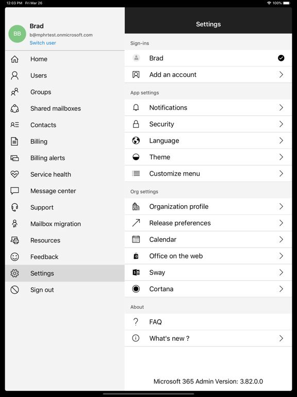Click the Customize menu list icon
Viewport: 297px width, 397px height.
pos(136,174)
